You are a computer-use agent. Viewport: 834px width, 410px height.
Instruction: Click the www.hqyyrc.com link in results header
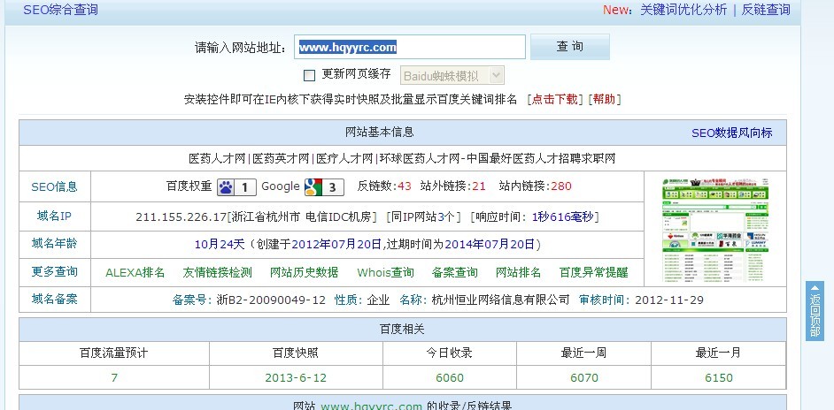pos(371,406)
